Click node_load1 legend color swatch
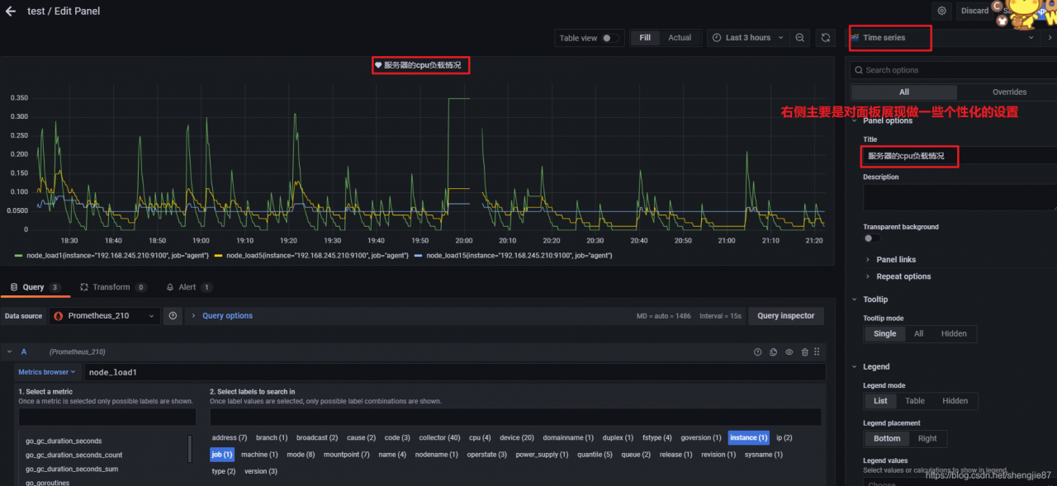 click(x=19, y=256)
